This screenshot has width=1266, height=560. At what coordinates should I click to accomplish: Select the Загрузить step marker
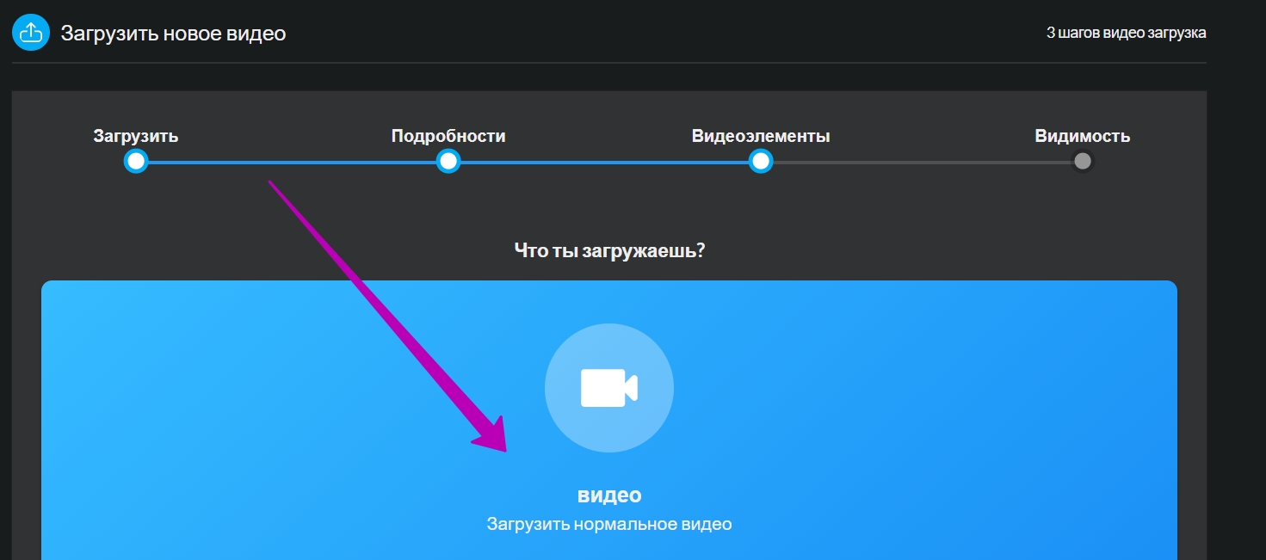pyautogui.click(x=136, y=161)
